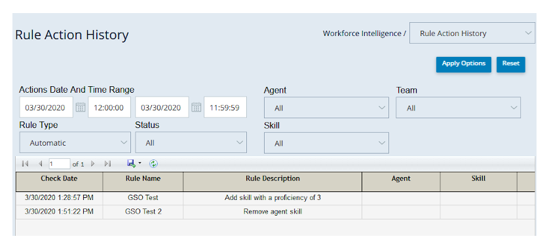The image size is (547, 245).
Task: Expand the Agent dropdown
Action: (326, 108)
